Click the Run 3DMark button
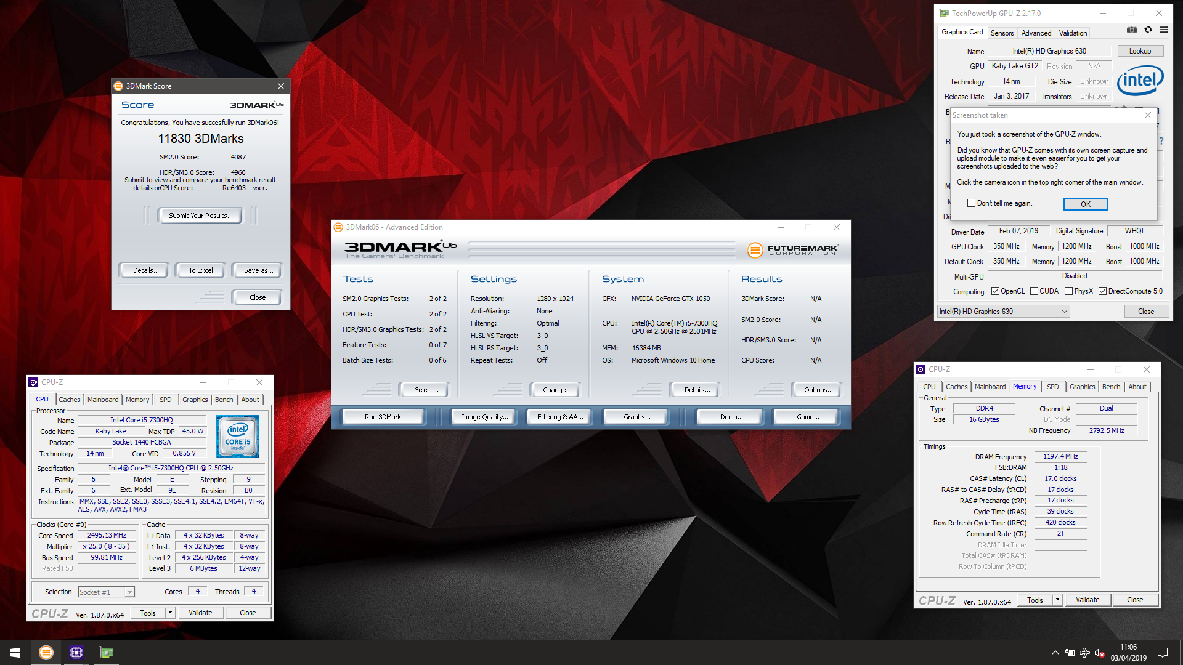The image size is (1183, 665). click(x=383, y=417)
